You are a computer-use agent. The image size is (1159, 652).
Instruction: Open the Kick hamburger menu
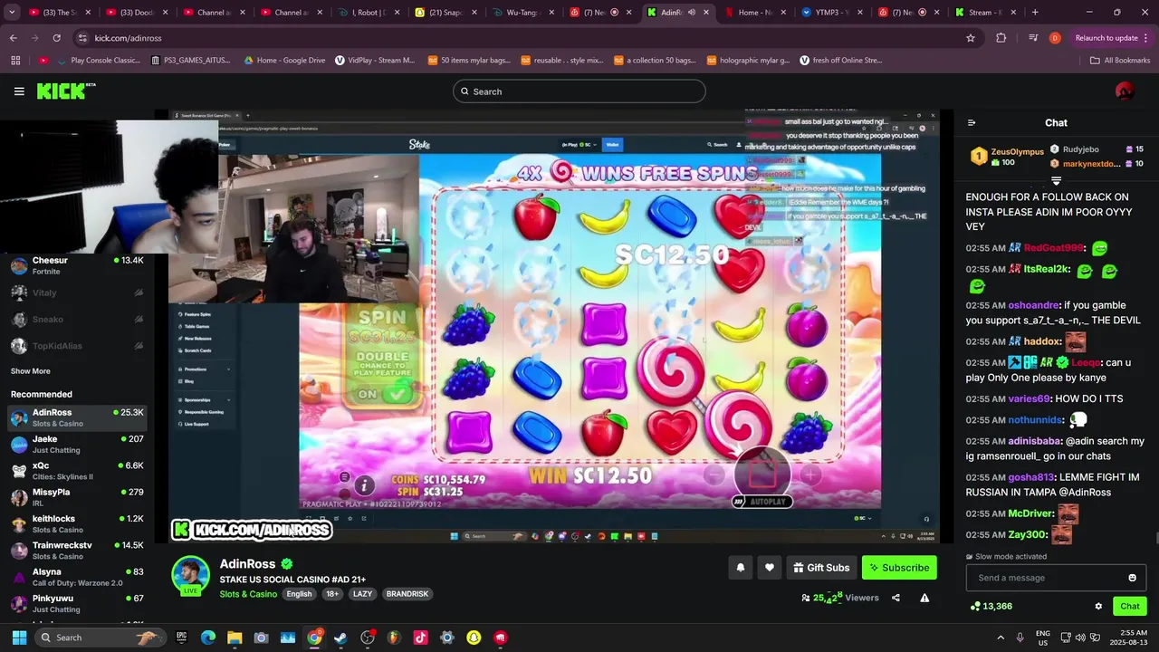pyautogui.click(x=19, y=91)
